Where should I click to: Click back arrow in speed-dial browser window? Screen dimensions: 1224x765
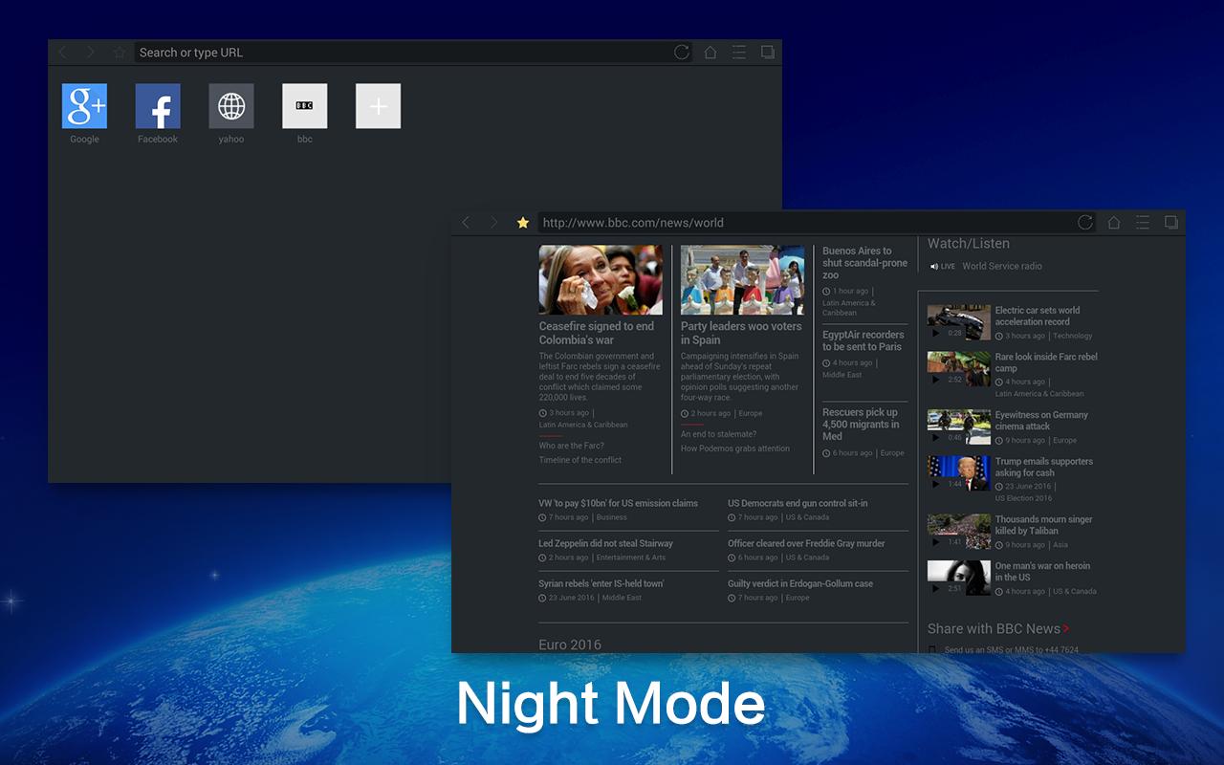coord(63,53)
